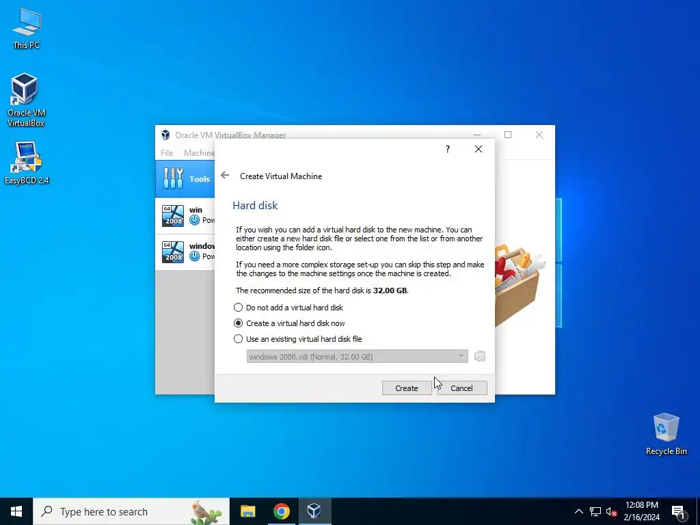Select the 'window…' 2008 VM icon
This screenshot has height=525, width=700.
[x=173, y=252]
